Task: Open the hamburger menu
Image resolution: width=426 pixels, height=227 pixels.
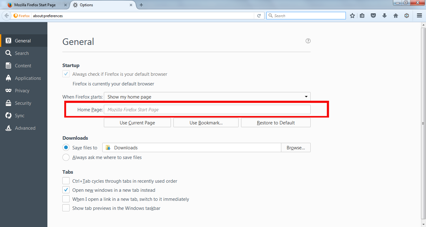Action: pyautogui.click(x=419, y=16)
